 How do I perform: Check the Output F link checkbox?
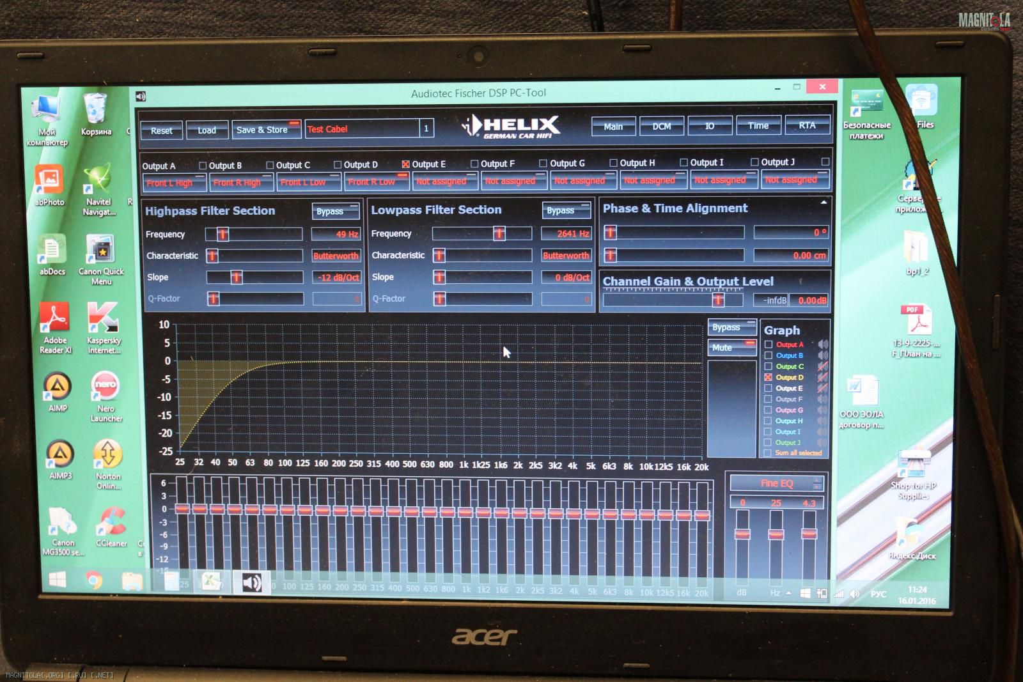(x=474, y=164)
